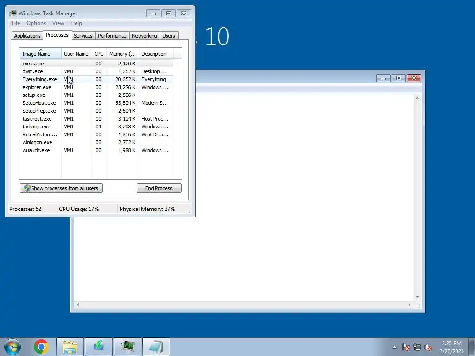Screen dimensions: 475x356
Task: Switch to the Networking tab
Action: point(144,36)
